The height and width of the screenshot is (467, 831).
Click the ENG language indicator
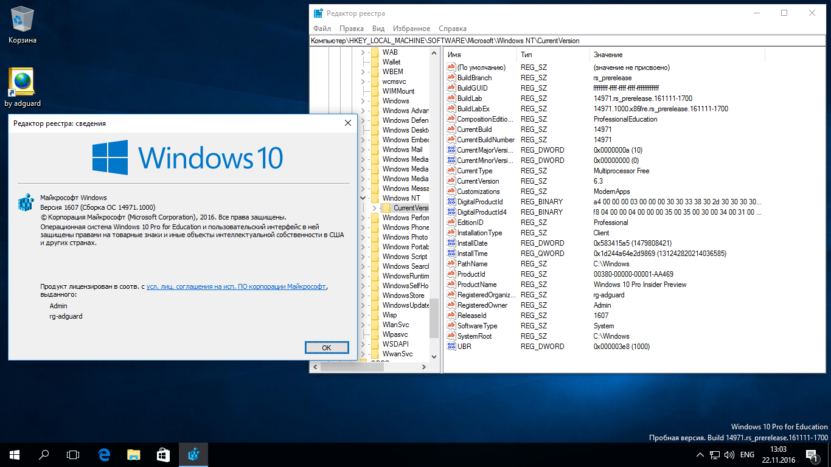coord(747,455)
